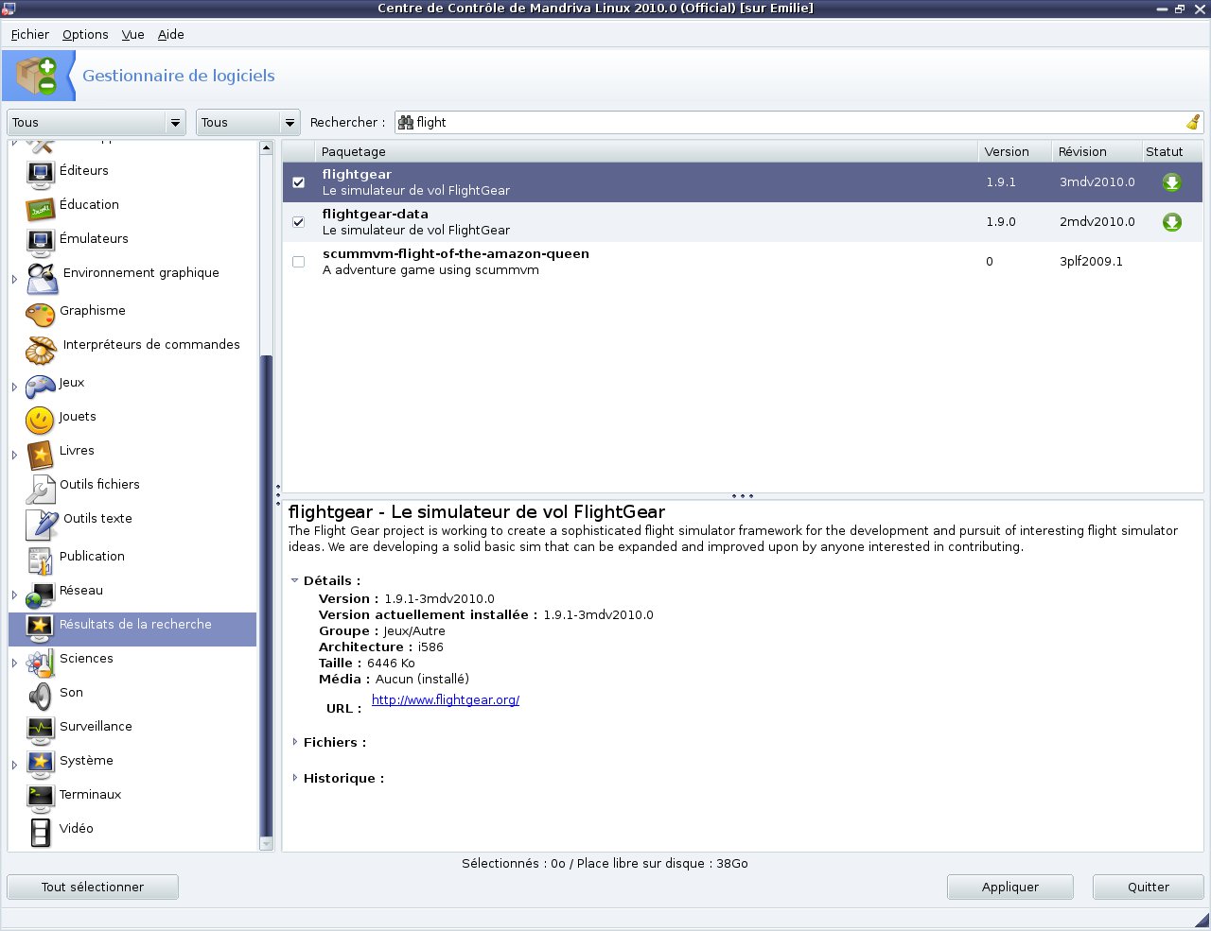Image resolution: width=1211 pixels, height=931 pixels.
Task: Click the binoculars search icon
Action: pyautogui.click(x=406, y=122)
